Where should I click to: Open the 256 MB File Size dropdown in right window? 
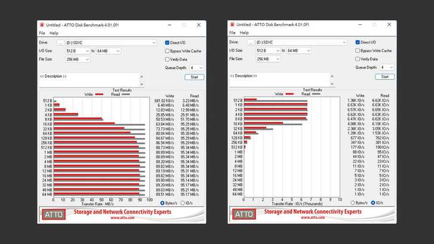pos(268,59)
